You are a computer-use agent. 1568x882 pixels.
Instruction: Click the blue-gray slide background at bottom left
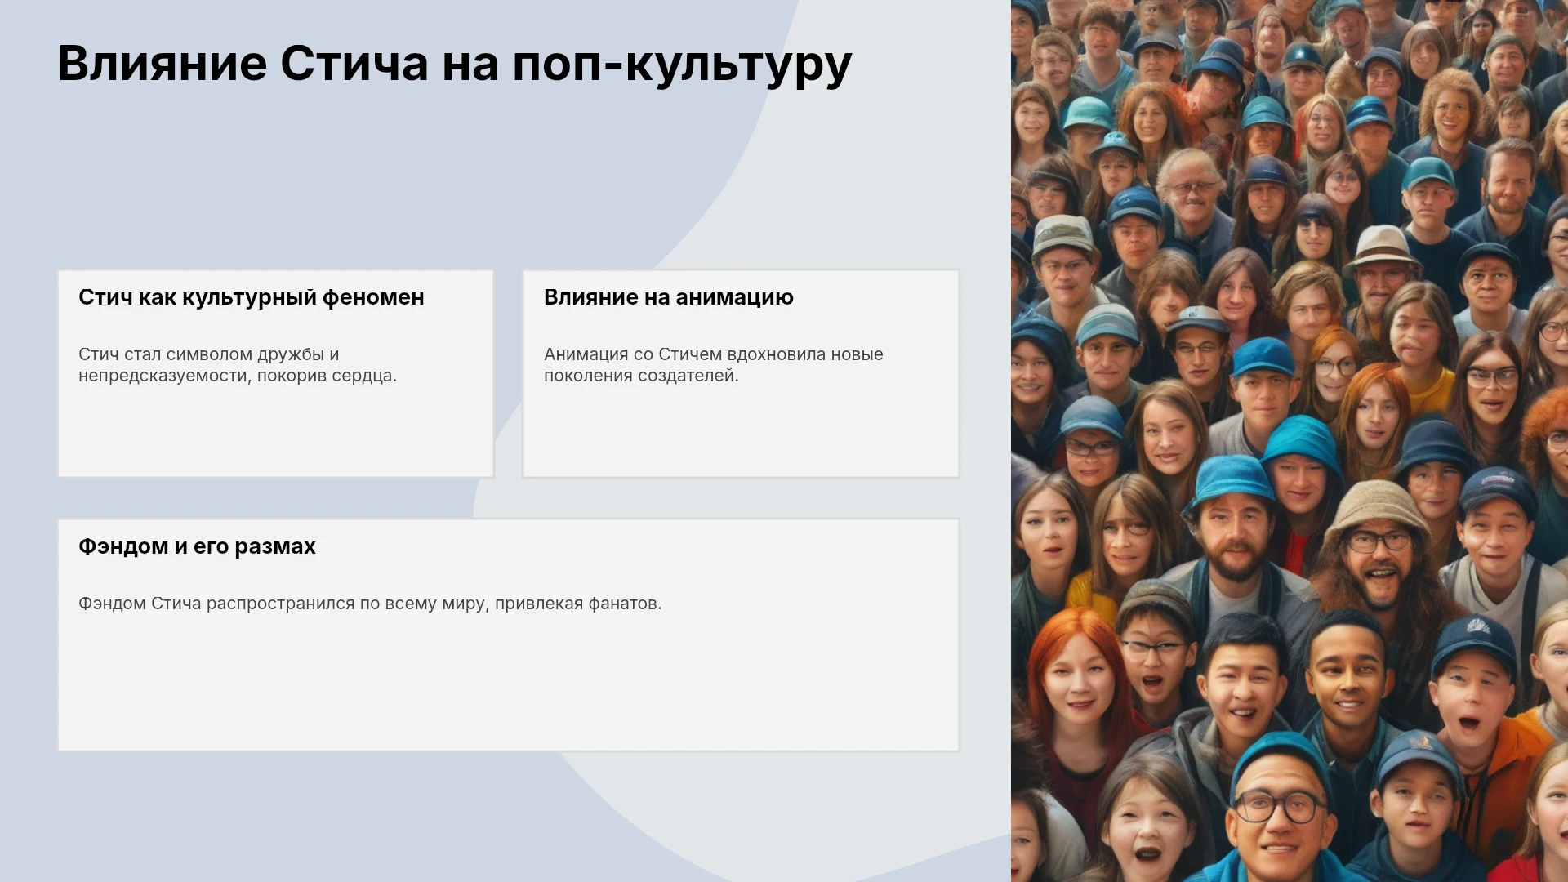(x=245, y=817)
